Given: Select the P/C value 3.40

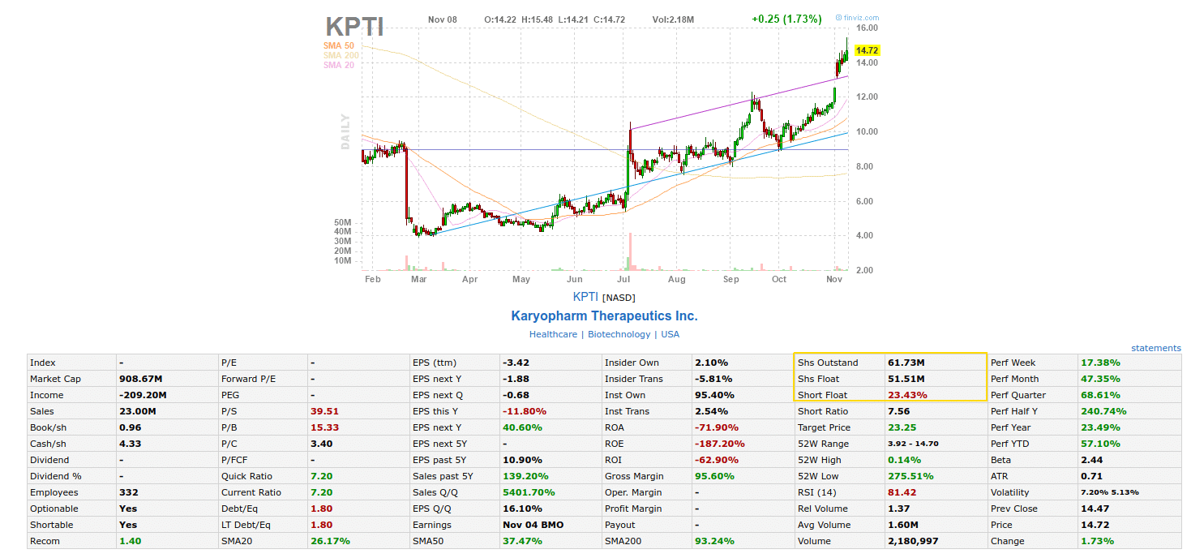Looking at the screenshot, I should (x=321, y=444).
